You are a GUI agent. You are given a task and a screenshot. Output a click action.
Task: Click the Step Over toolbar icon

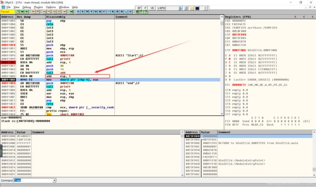[x=49, y=12]
